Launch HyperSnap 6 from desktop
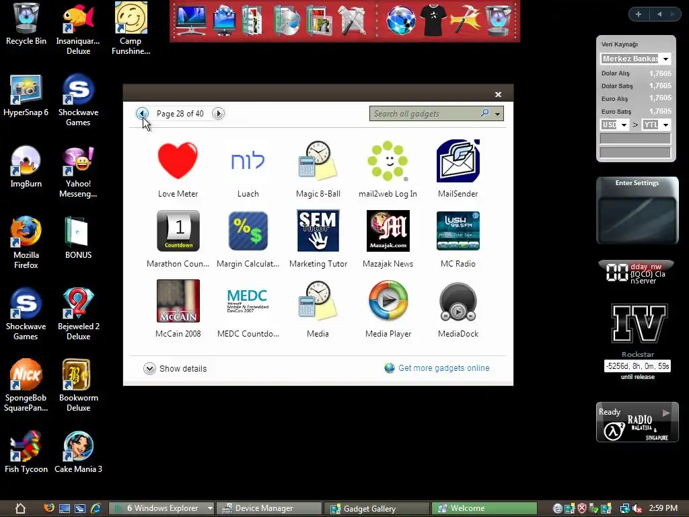 pyautogui.click(x=26, y=96)
